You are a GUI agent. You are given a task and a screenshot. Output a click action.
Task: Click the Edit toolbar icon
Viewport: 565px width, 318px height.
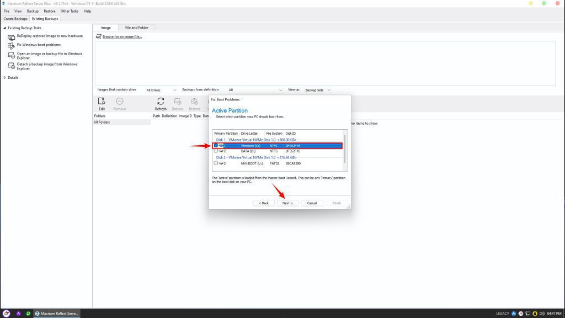(102, 102)
